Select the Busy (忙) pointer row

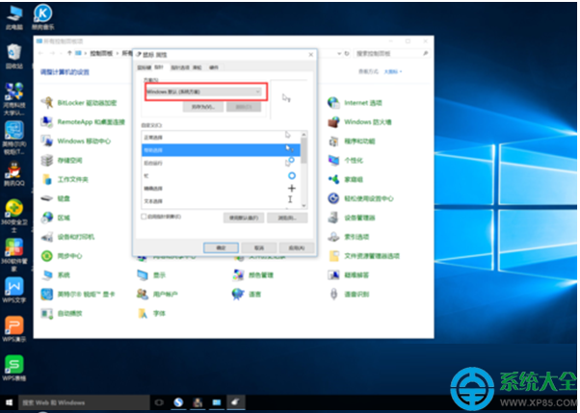[x=221, y=175]
